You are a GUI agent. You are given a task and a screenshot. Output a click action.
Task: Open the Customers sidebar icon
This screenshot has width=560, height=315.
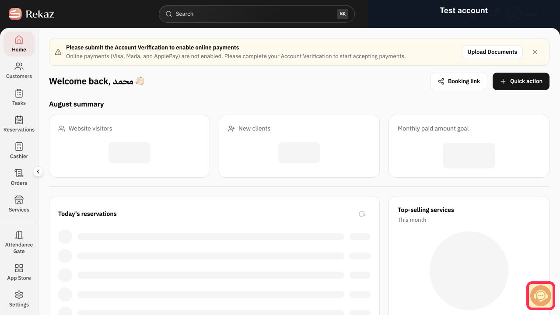coord(19,67)
